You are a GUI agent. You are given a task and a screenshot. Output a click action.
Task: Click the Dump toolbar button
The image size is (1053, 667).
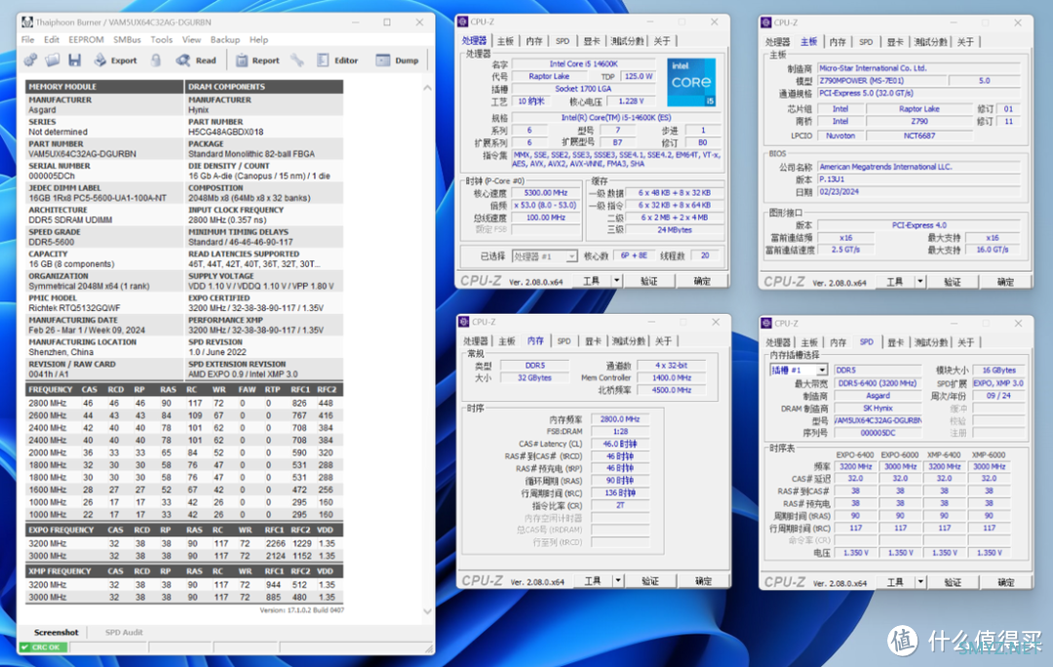(x=397, y=60)
